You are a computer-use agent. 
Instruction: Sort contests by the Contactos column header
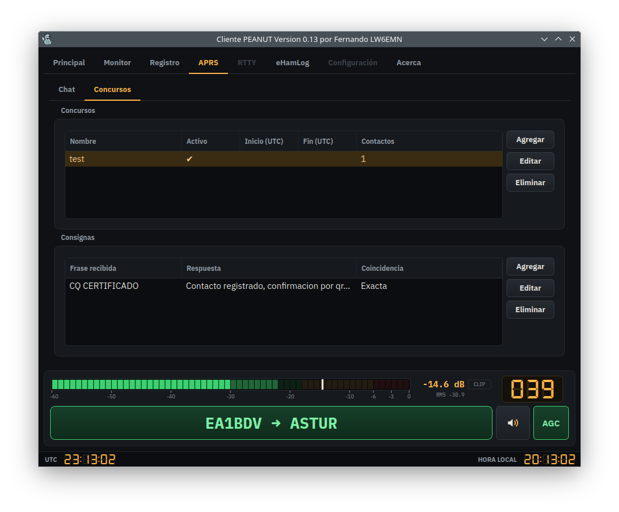click(x=378, y=141)
